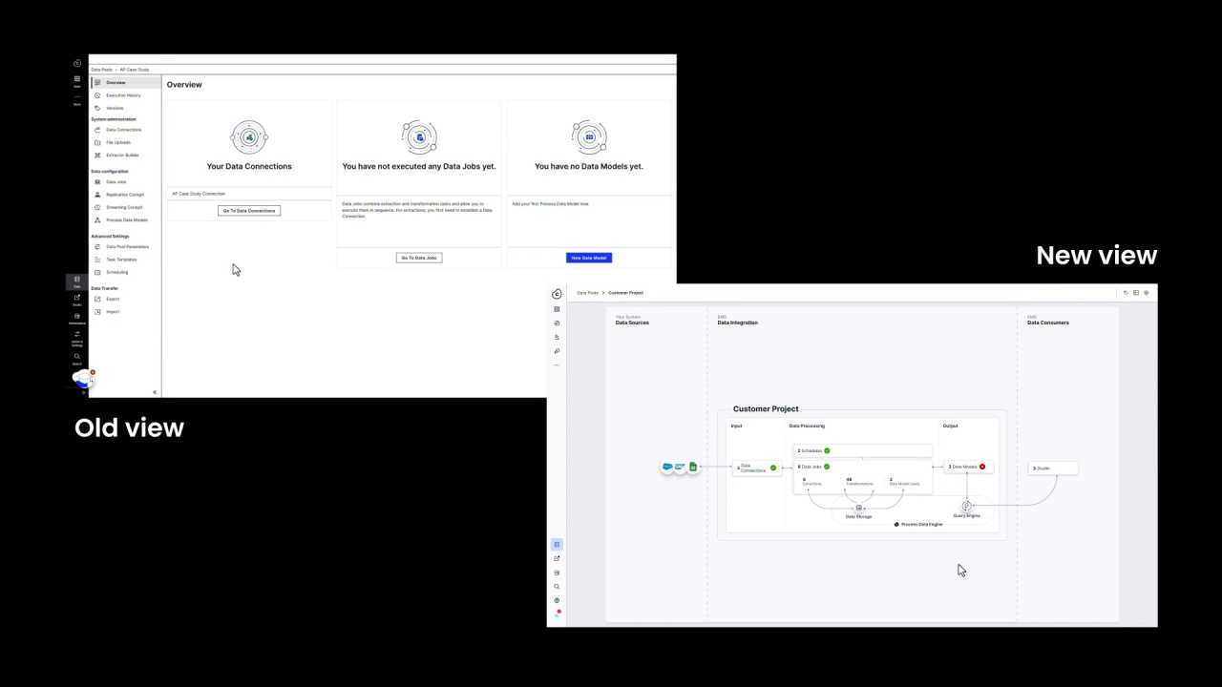Open the 3 Data Models node with error
Viewport: 1222px width, 687px height.
tap(966, 467)
